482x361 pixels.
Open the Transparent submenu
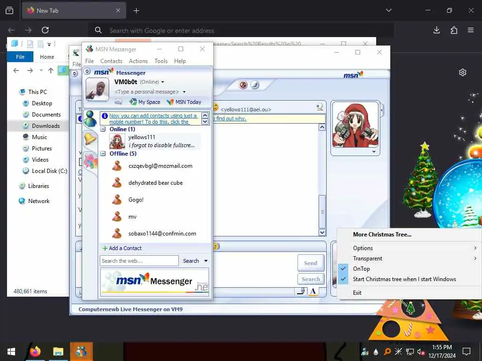(x=410, y=259)
